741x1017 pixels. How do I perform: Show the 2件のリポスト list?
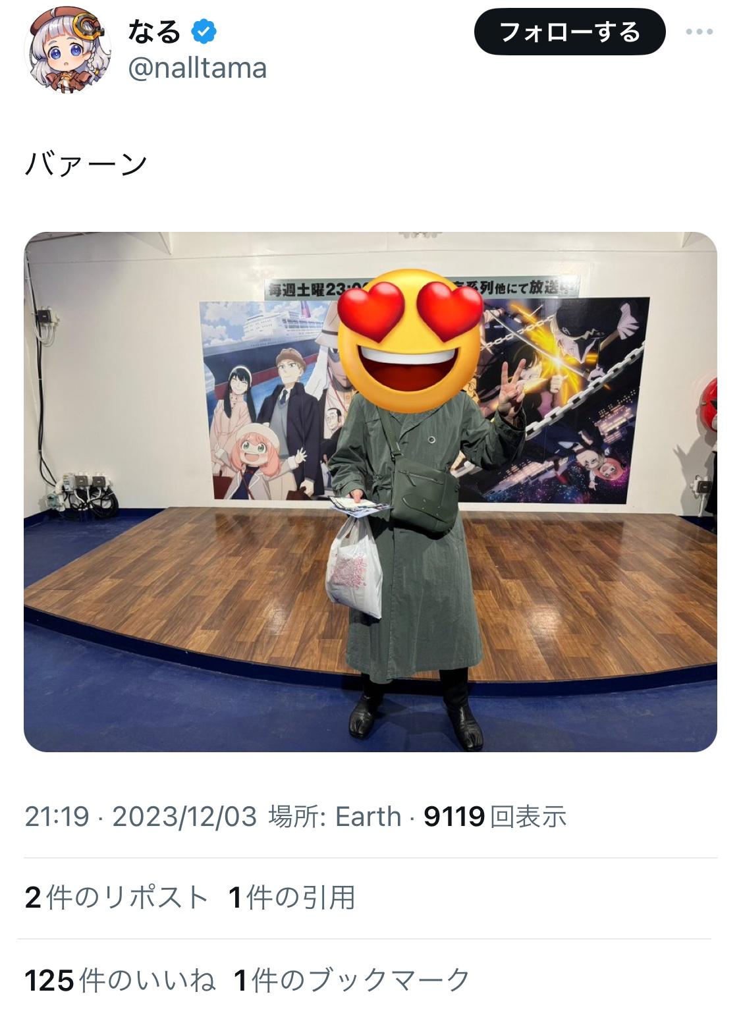click(x=117, y=898)
